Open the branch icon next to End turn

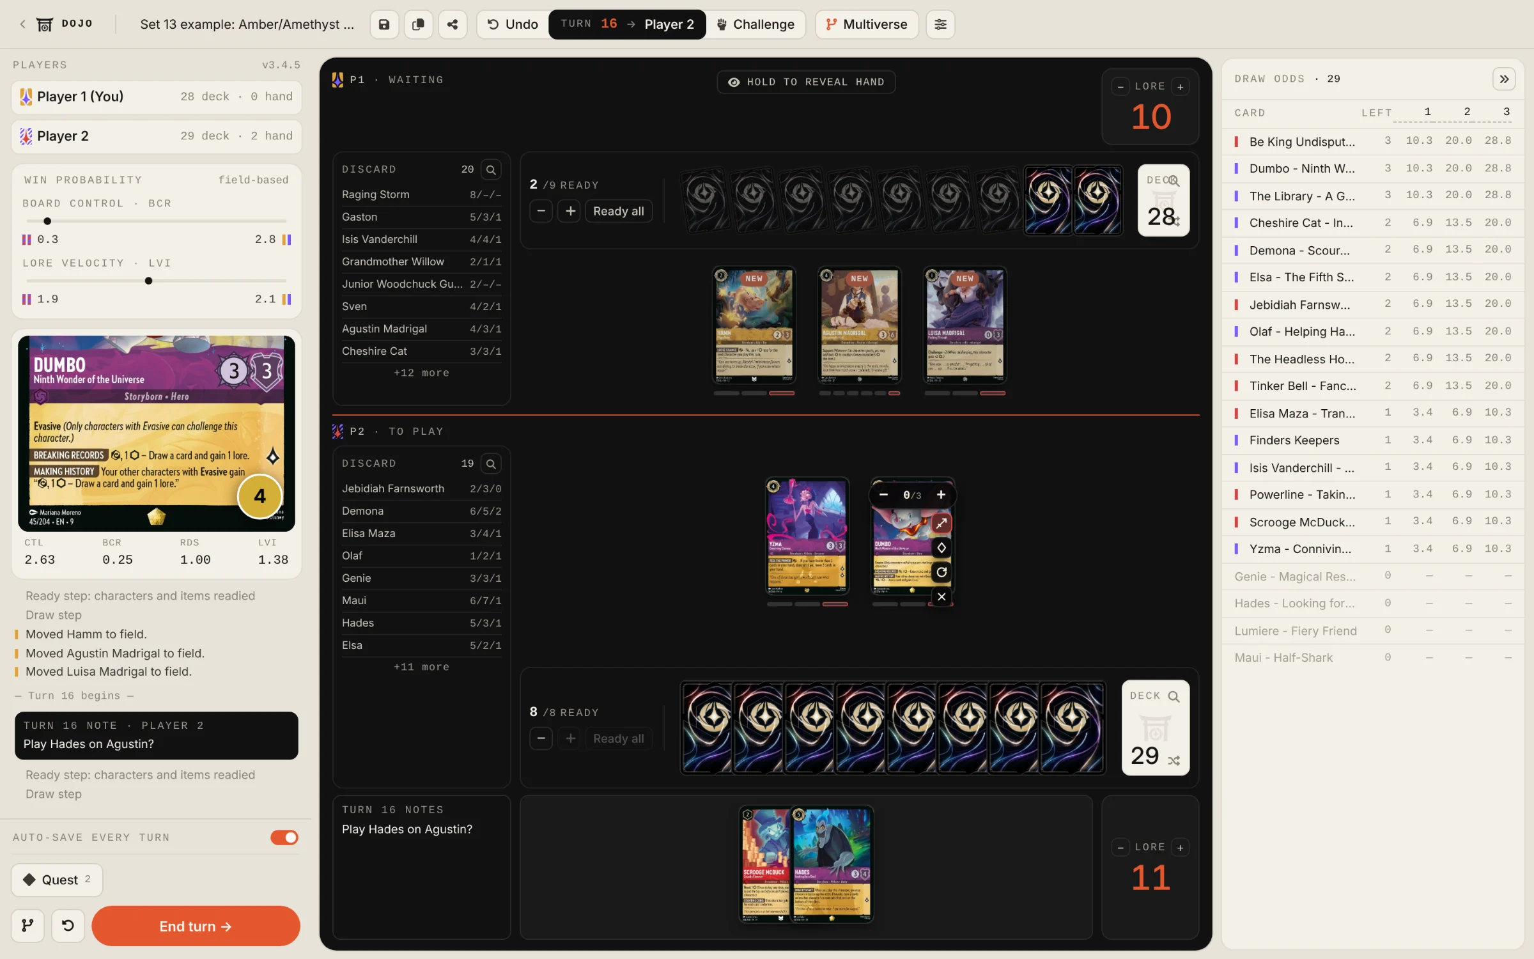[27, 925]
